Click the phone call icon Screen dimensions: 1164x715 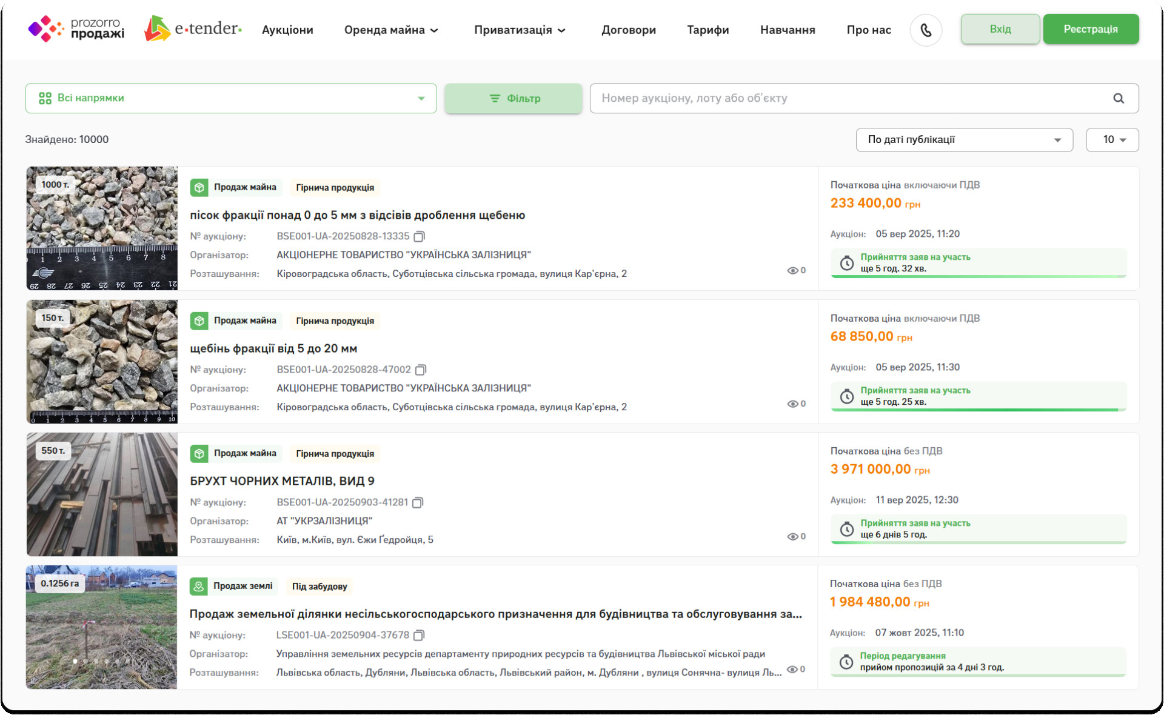coord(926,30)
